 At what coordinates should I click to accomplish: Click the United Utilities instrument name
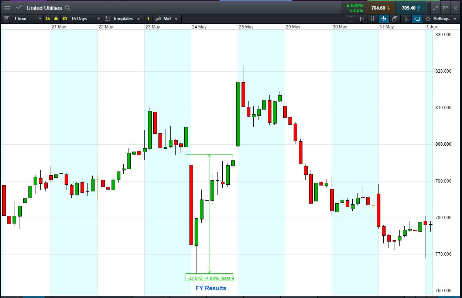pos(44,8)
